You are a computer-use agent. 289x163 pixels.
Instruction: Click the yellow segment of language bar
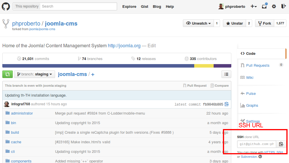(x=204, y=66)
